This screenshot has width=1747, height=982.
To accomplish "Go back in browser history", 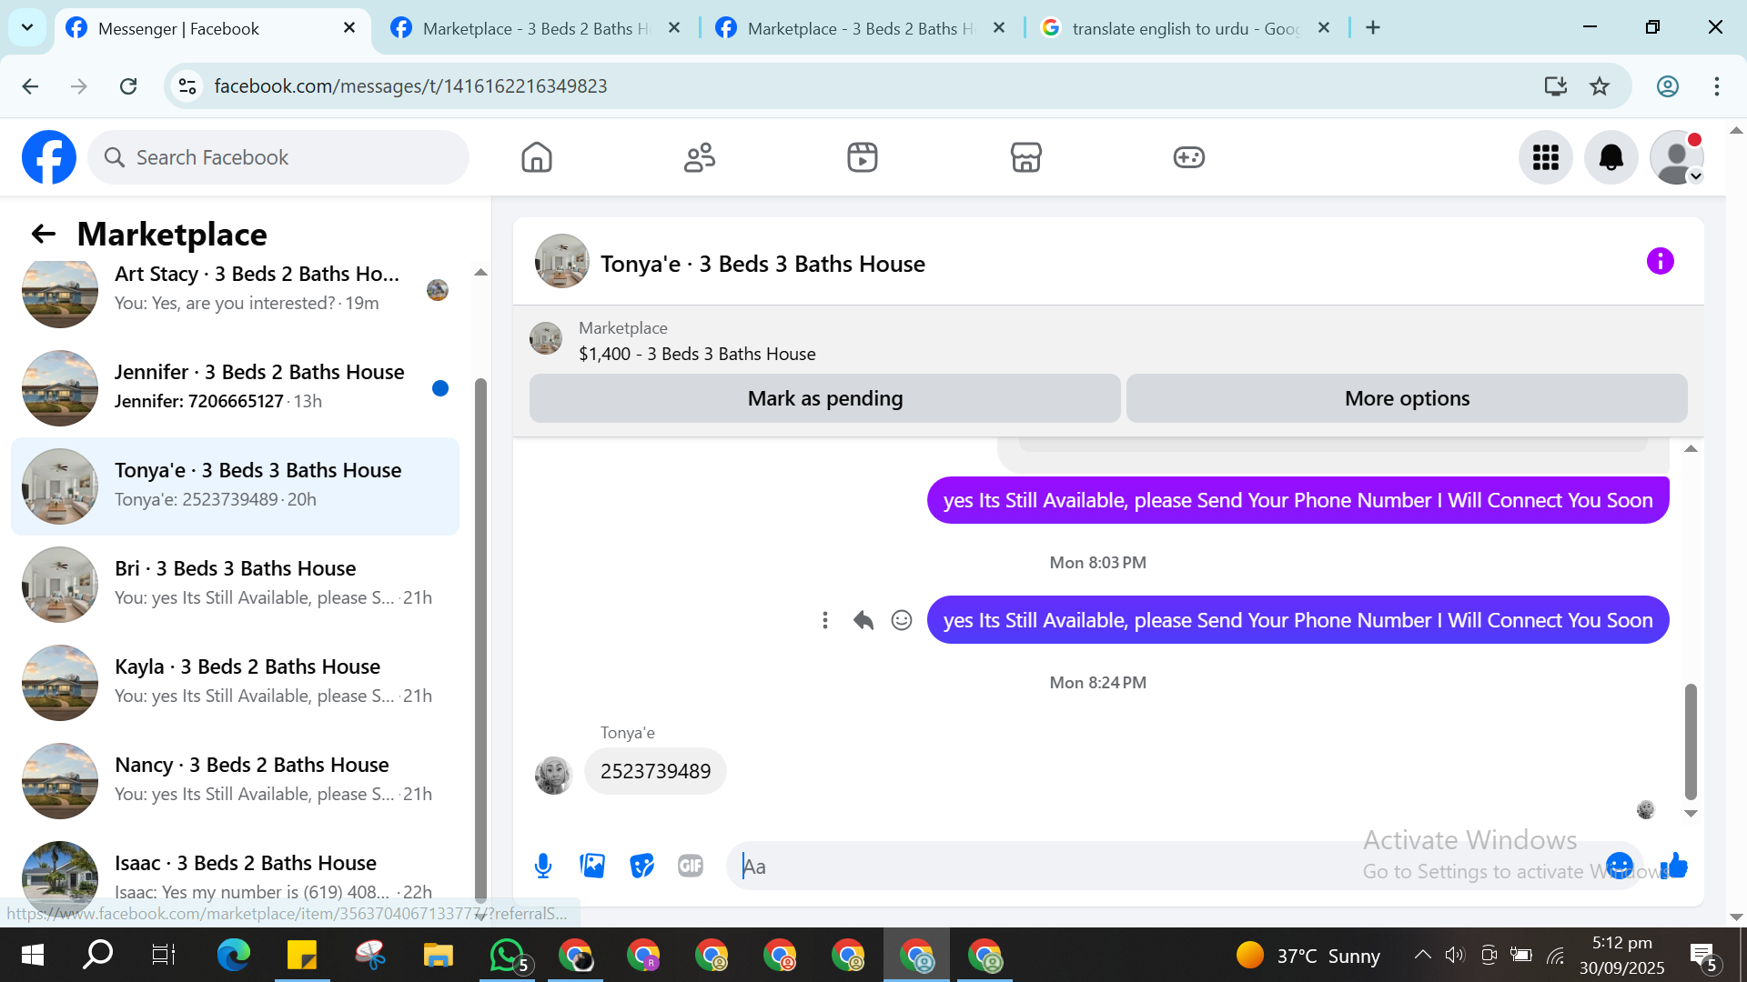I will [30, 86].
